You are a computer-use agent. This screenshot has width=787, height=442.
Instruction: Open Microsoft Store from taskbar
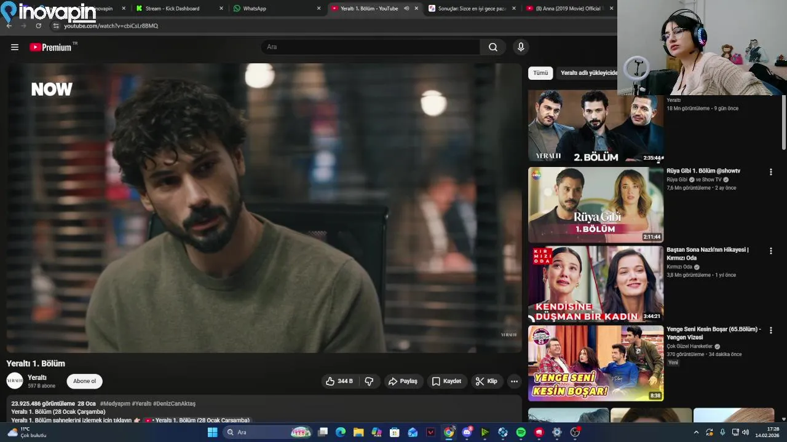(x=395, y=432)
